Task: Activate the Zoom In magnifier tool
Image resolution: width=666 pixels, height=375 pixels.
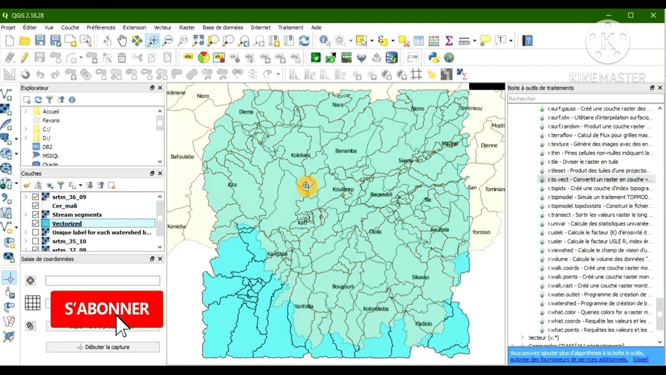Action: (x=152, y=41)
